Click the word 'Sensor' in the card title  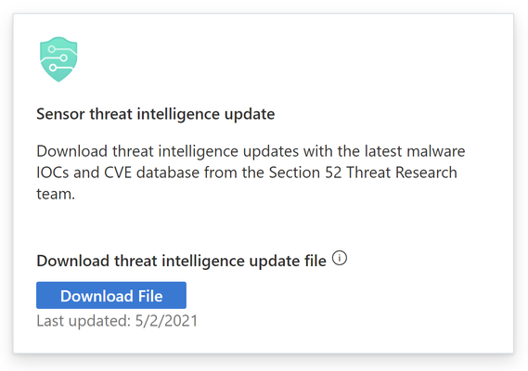coord(60,114)
